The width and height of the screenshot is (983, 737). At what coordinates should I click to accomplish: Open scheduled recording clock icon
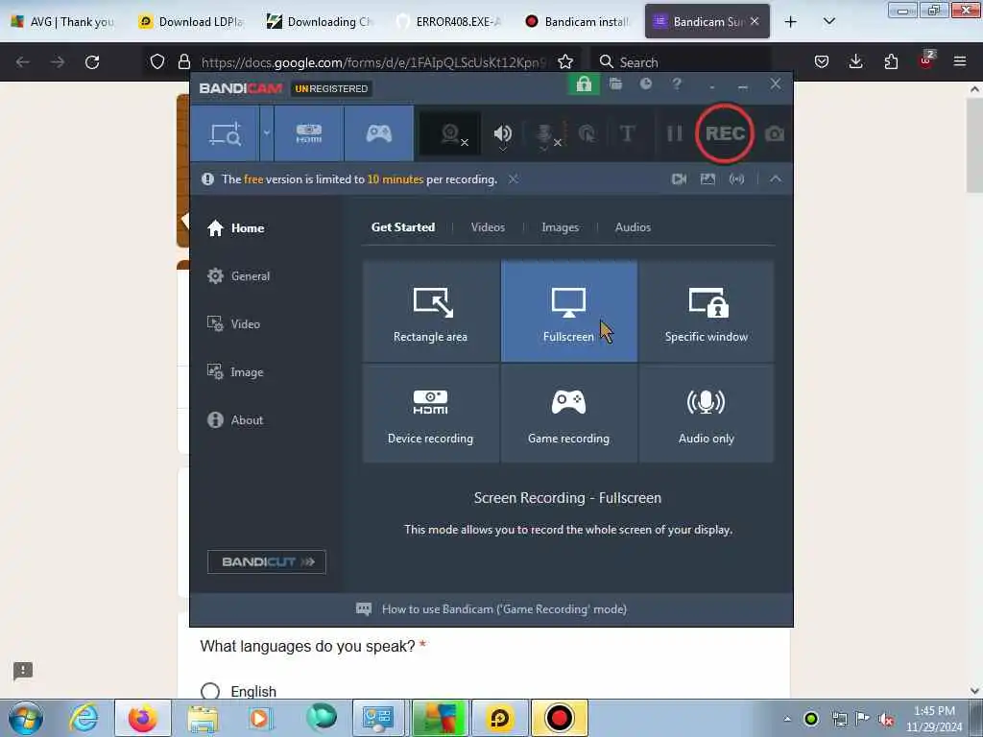pos(646,83)
